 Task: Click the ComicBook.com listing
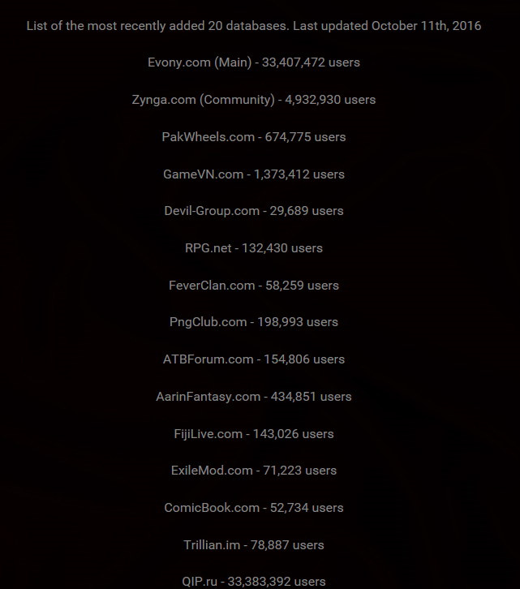click(254, 508)
